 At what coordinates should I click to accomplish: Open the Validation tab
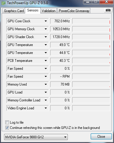[x=49, y=11]
